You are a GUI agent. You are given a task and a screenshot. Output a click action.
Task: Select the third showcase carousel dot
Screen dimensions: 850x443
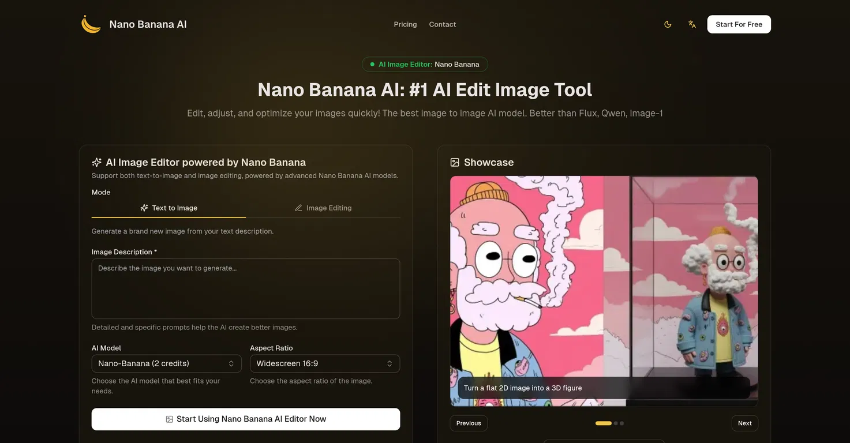(621, 423)
